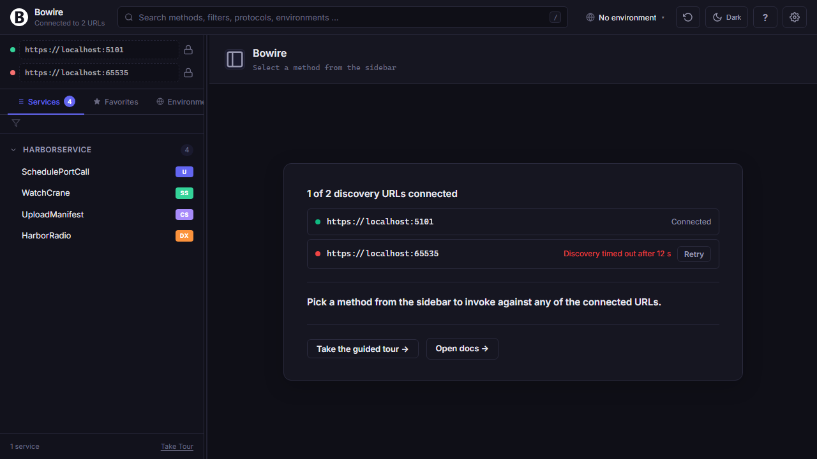Screen dimensions: 817x459
Task: Switch to the Services tab
Action: (x=46, y=102)
